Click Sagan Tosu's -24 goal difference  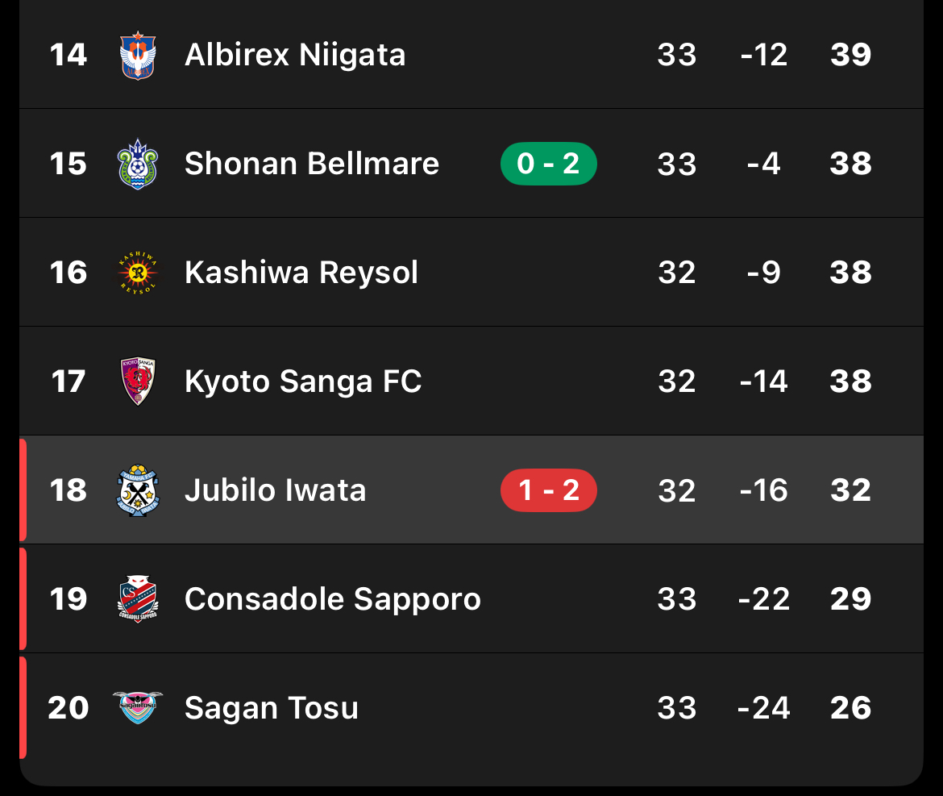763,708
